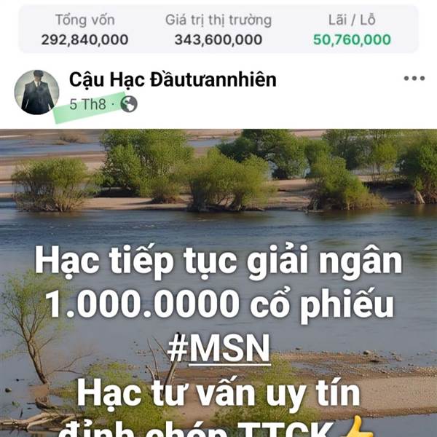Open the Cậu Hạc Đầutưannhiên profile name

coord(173,79)
